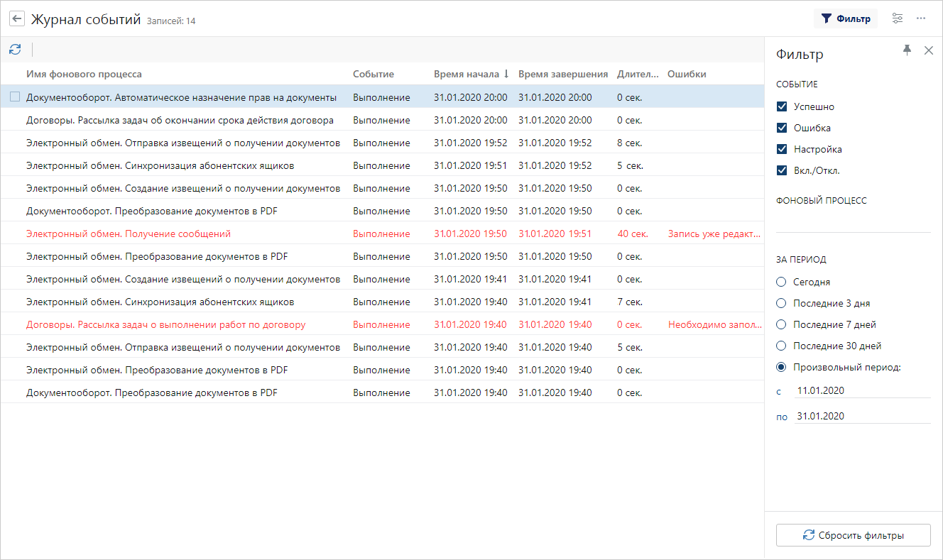
Task: Pin the Фильтр panel
Action: pyautogui.click(x=907, y=50)
